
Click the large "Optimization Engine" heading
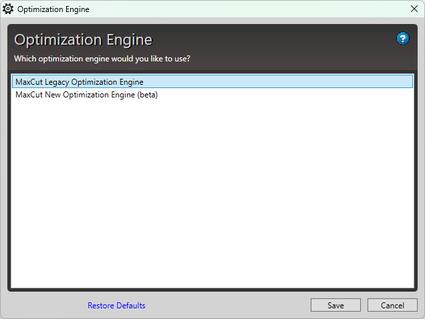[83, 40]
